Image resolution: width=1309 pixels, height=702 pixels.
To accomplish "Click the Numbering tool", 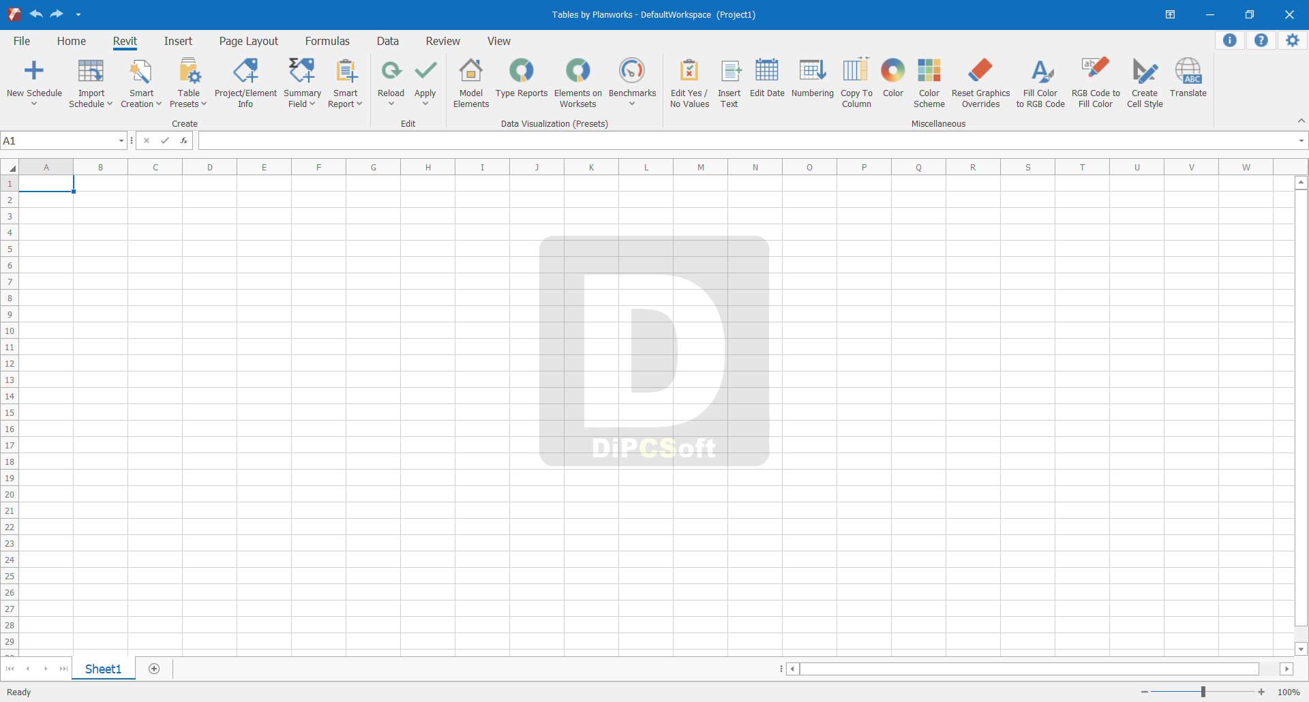I will [x=813, y=78].
